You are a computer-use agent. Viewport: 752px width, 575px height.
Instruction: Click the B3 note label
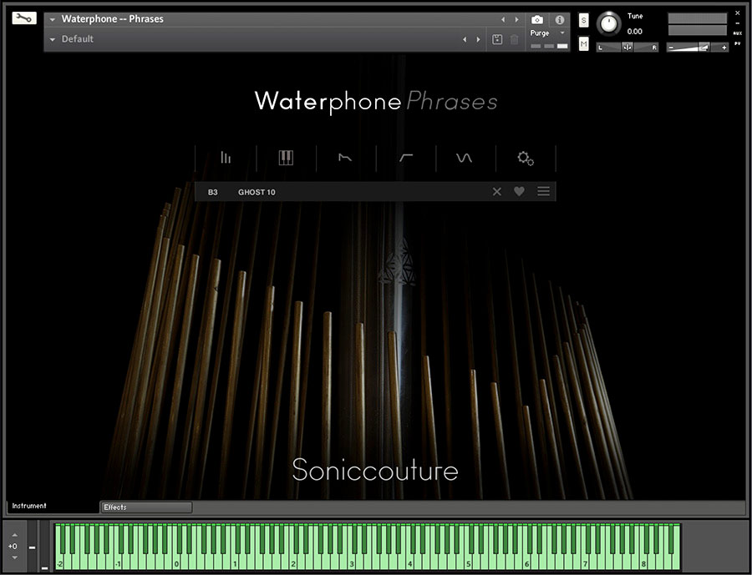[x=212, y=192]
